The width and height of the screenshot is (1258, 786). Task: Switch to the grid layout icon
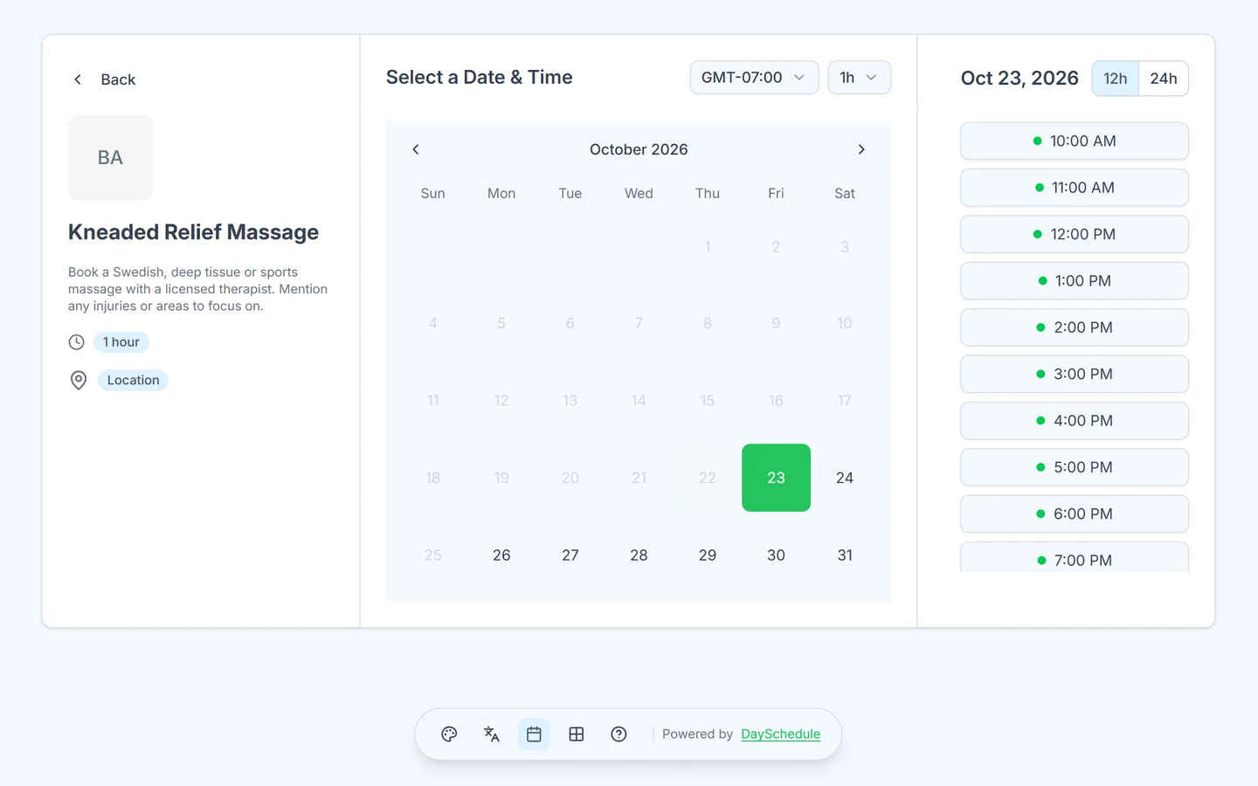tap(577, 734)
